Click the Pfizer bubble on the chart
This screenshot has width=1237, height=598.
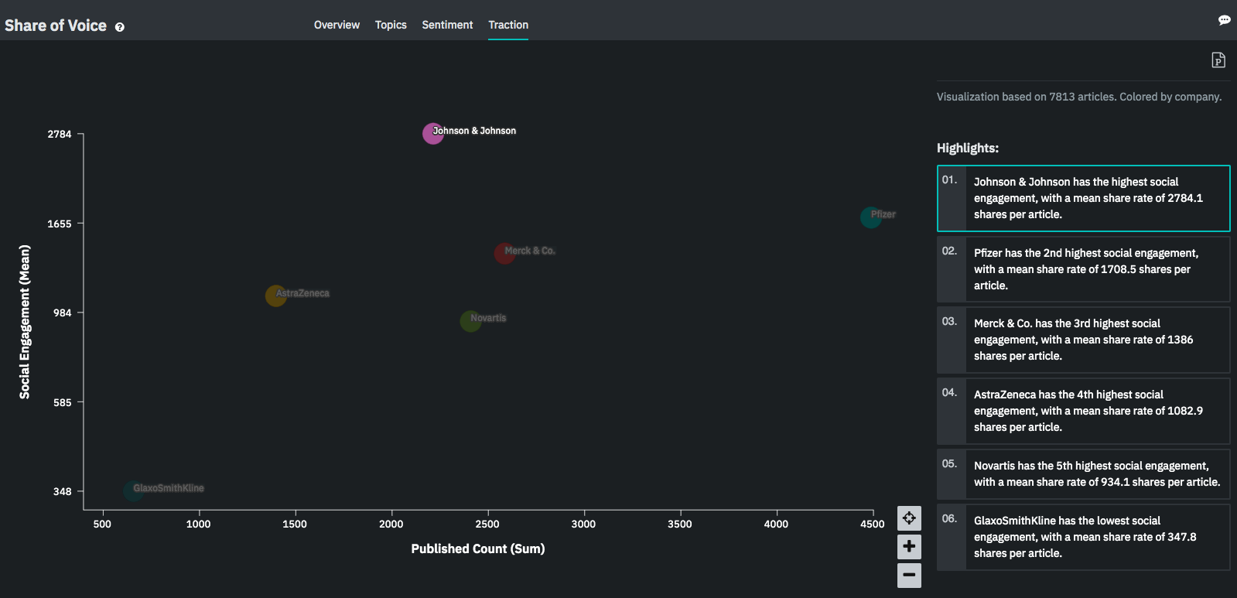(871, 217)
